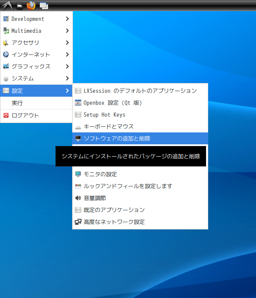
Task: Open Openbox 設定 (Qt 版)
Action: click(x=140, y=103)
